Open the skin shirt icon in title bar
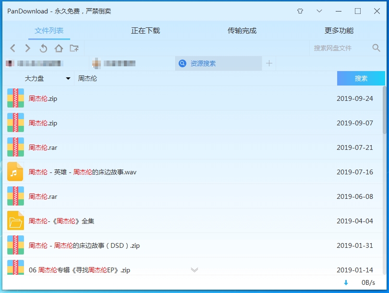This screenshot has height=293, width=389. click(x=300, y=11)
